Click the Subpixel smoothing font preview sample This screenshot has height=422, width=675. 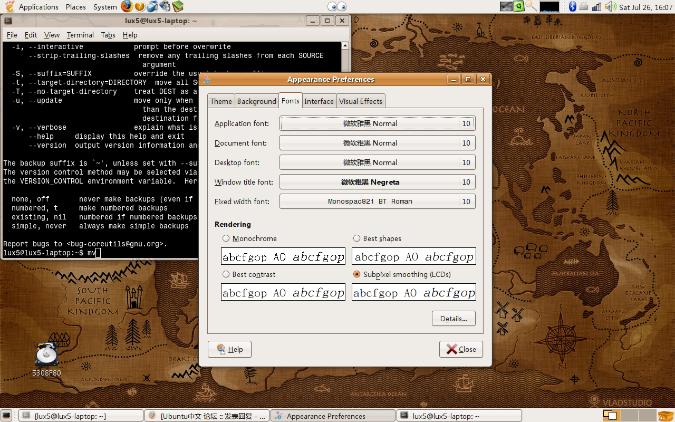coord(414,292)
